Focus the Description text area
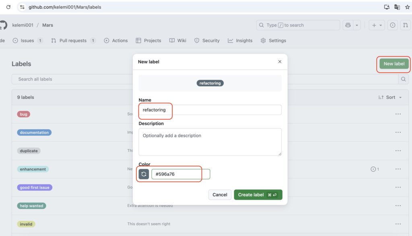Screen dimensions: 412x236 point(210,142)
